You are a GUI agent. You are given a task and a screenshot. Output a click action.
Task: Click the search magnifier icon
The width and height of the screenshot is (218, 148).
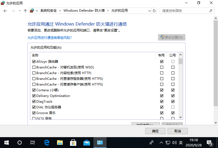tap(211, 11)
